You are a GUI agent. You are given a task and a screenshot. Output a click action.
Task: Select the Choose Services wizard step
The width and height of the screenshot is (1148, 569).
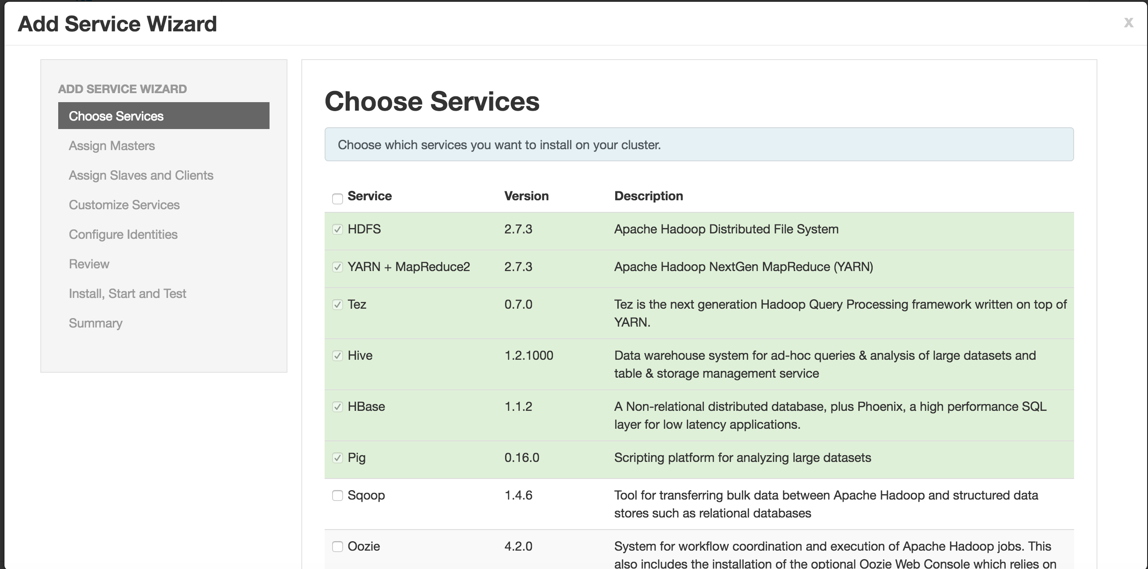(164, 116)
